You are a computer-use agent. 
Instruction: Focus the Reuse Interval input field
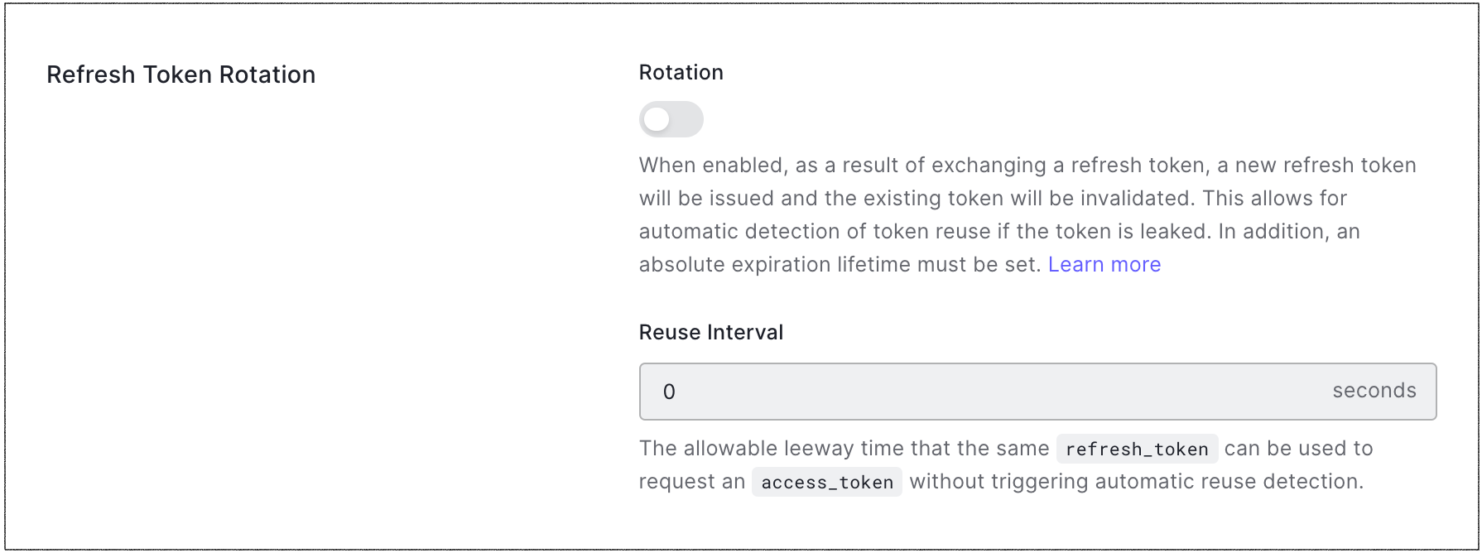(1037, 392)
